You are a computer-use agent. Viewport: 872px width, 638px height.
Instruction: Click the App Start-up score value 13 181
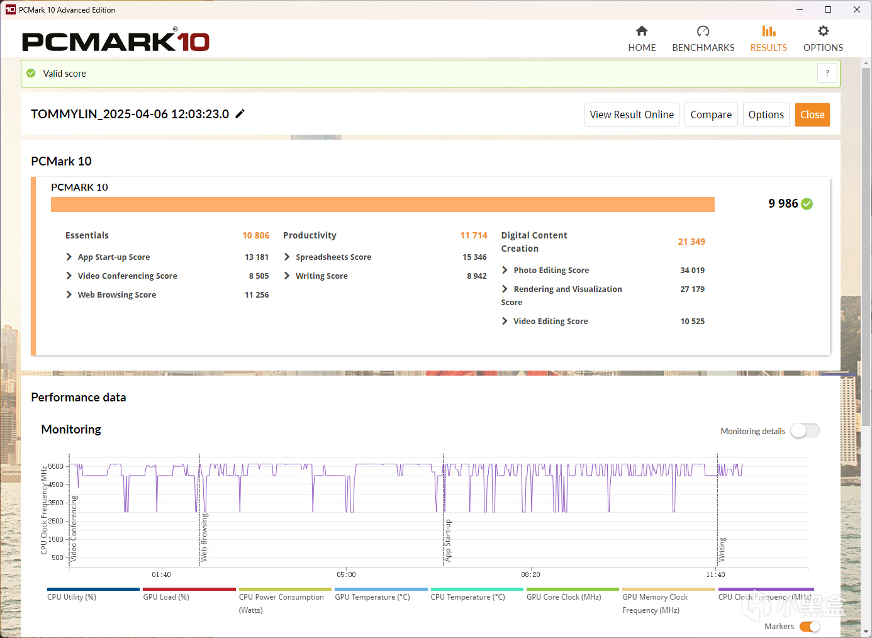point(257,257)
